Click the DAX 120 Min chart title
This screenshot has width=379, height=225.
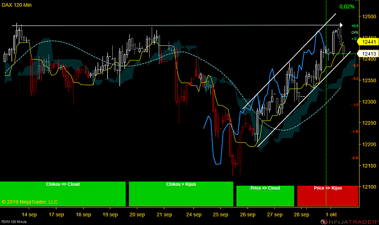click(17, 5)
